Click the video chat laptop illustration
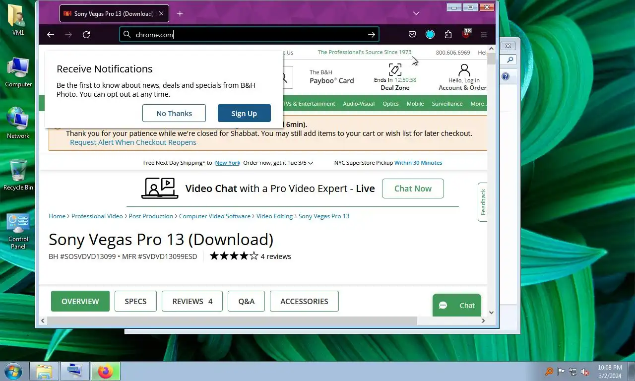Image resolution: width=635 pixels, height=381 pixels. coord(160,189)
